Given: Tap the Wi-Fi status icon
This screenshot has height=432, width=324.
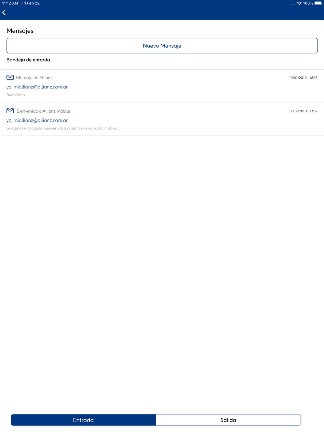Looking at the screenshot, I should tap(299, 3).
